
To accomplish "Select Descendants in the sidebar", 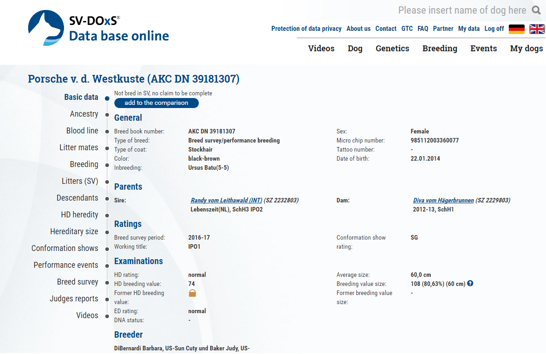I will click(x=78, y=198).
